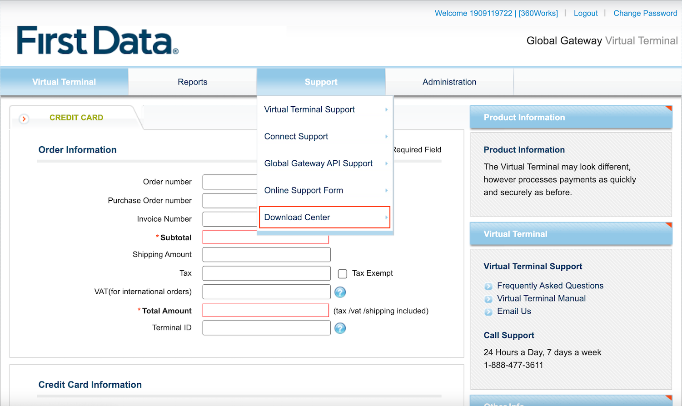682x406 pixels.
Task: Click the Frequently Asked Questions bullet icon
Action: (x=488, y=286)
